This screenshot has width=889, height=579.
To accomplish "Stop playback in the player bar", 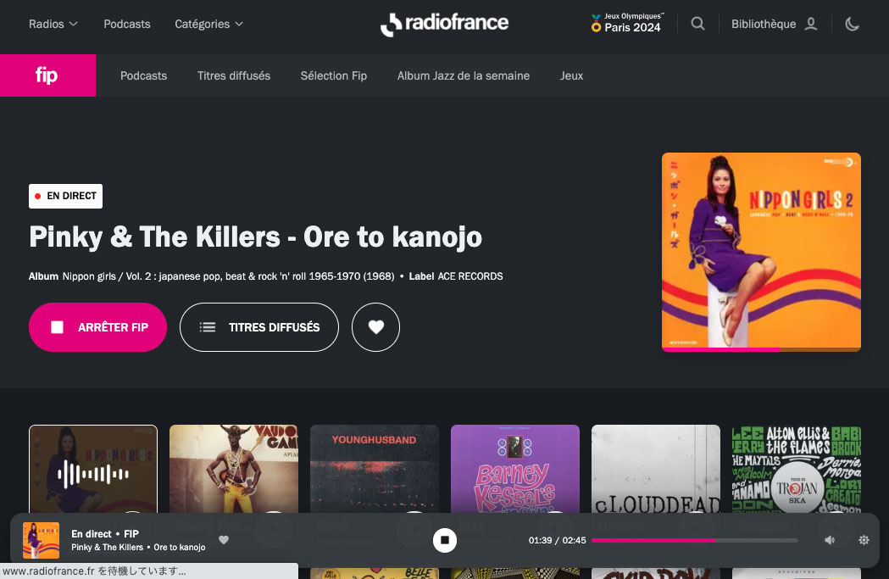I will click(x=444, y=540).
